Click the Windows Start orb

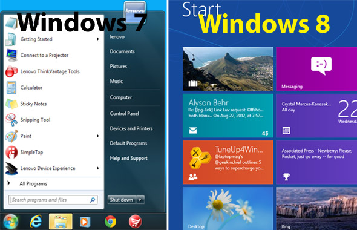click(x=10, y=222)
